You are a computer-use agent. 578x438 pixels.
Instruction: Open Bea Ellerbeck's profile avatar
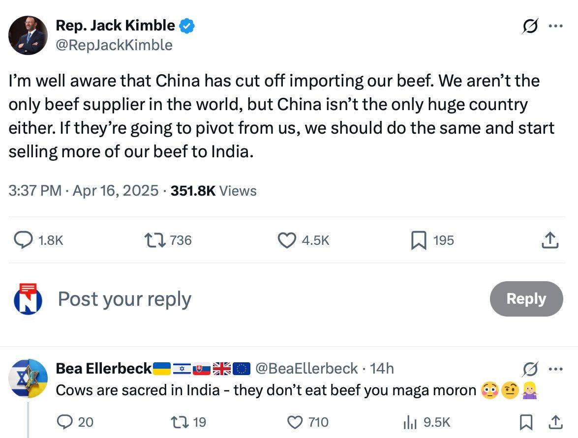click(x=28, y=379)
